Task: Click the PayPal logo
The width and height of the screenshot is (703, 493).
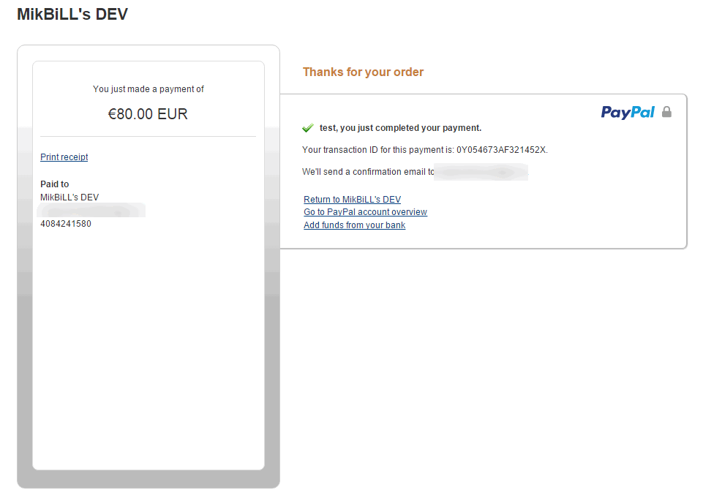Action: click(x=628, y=112)
